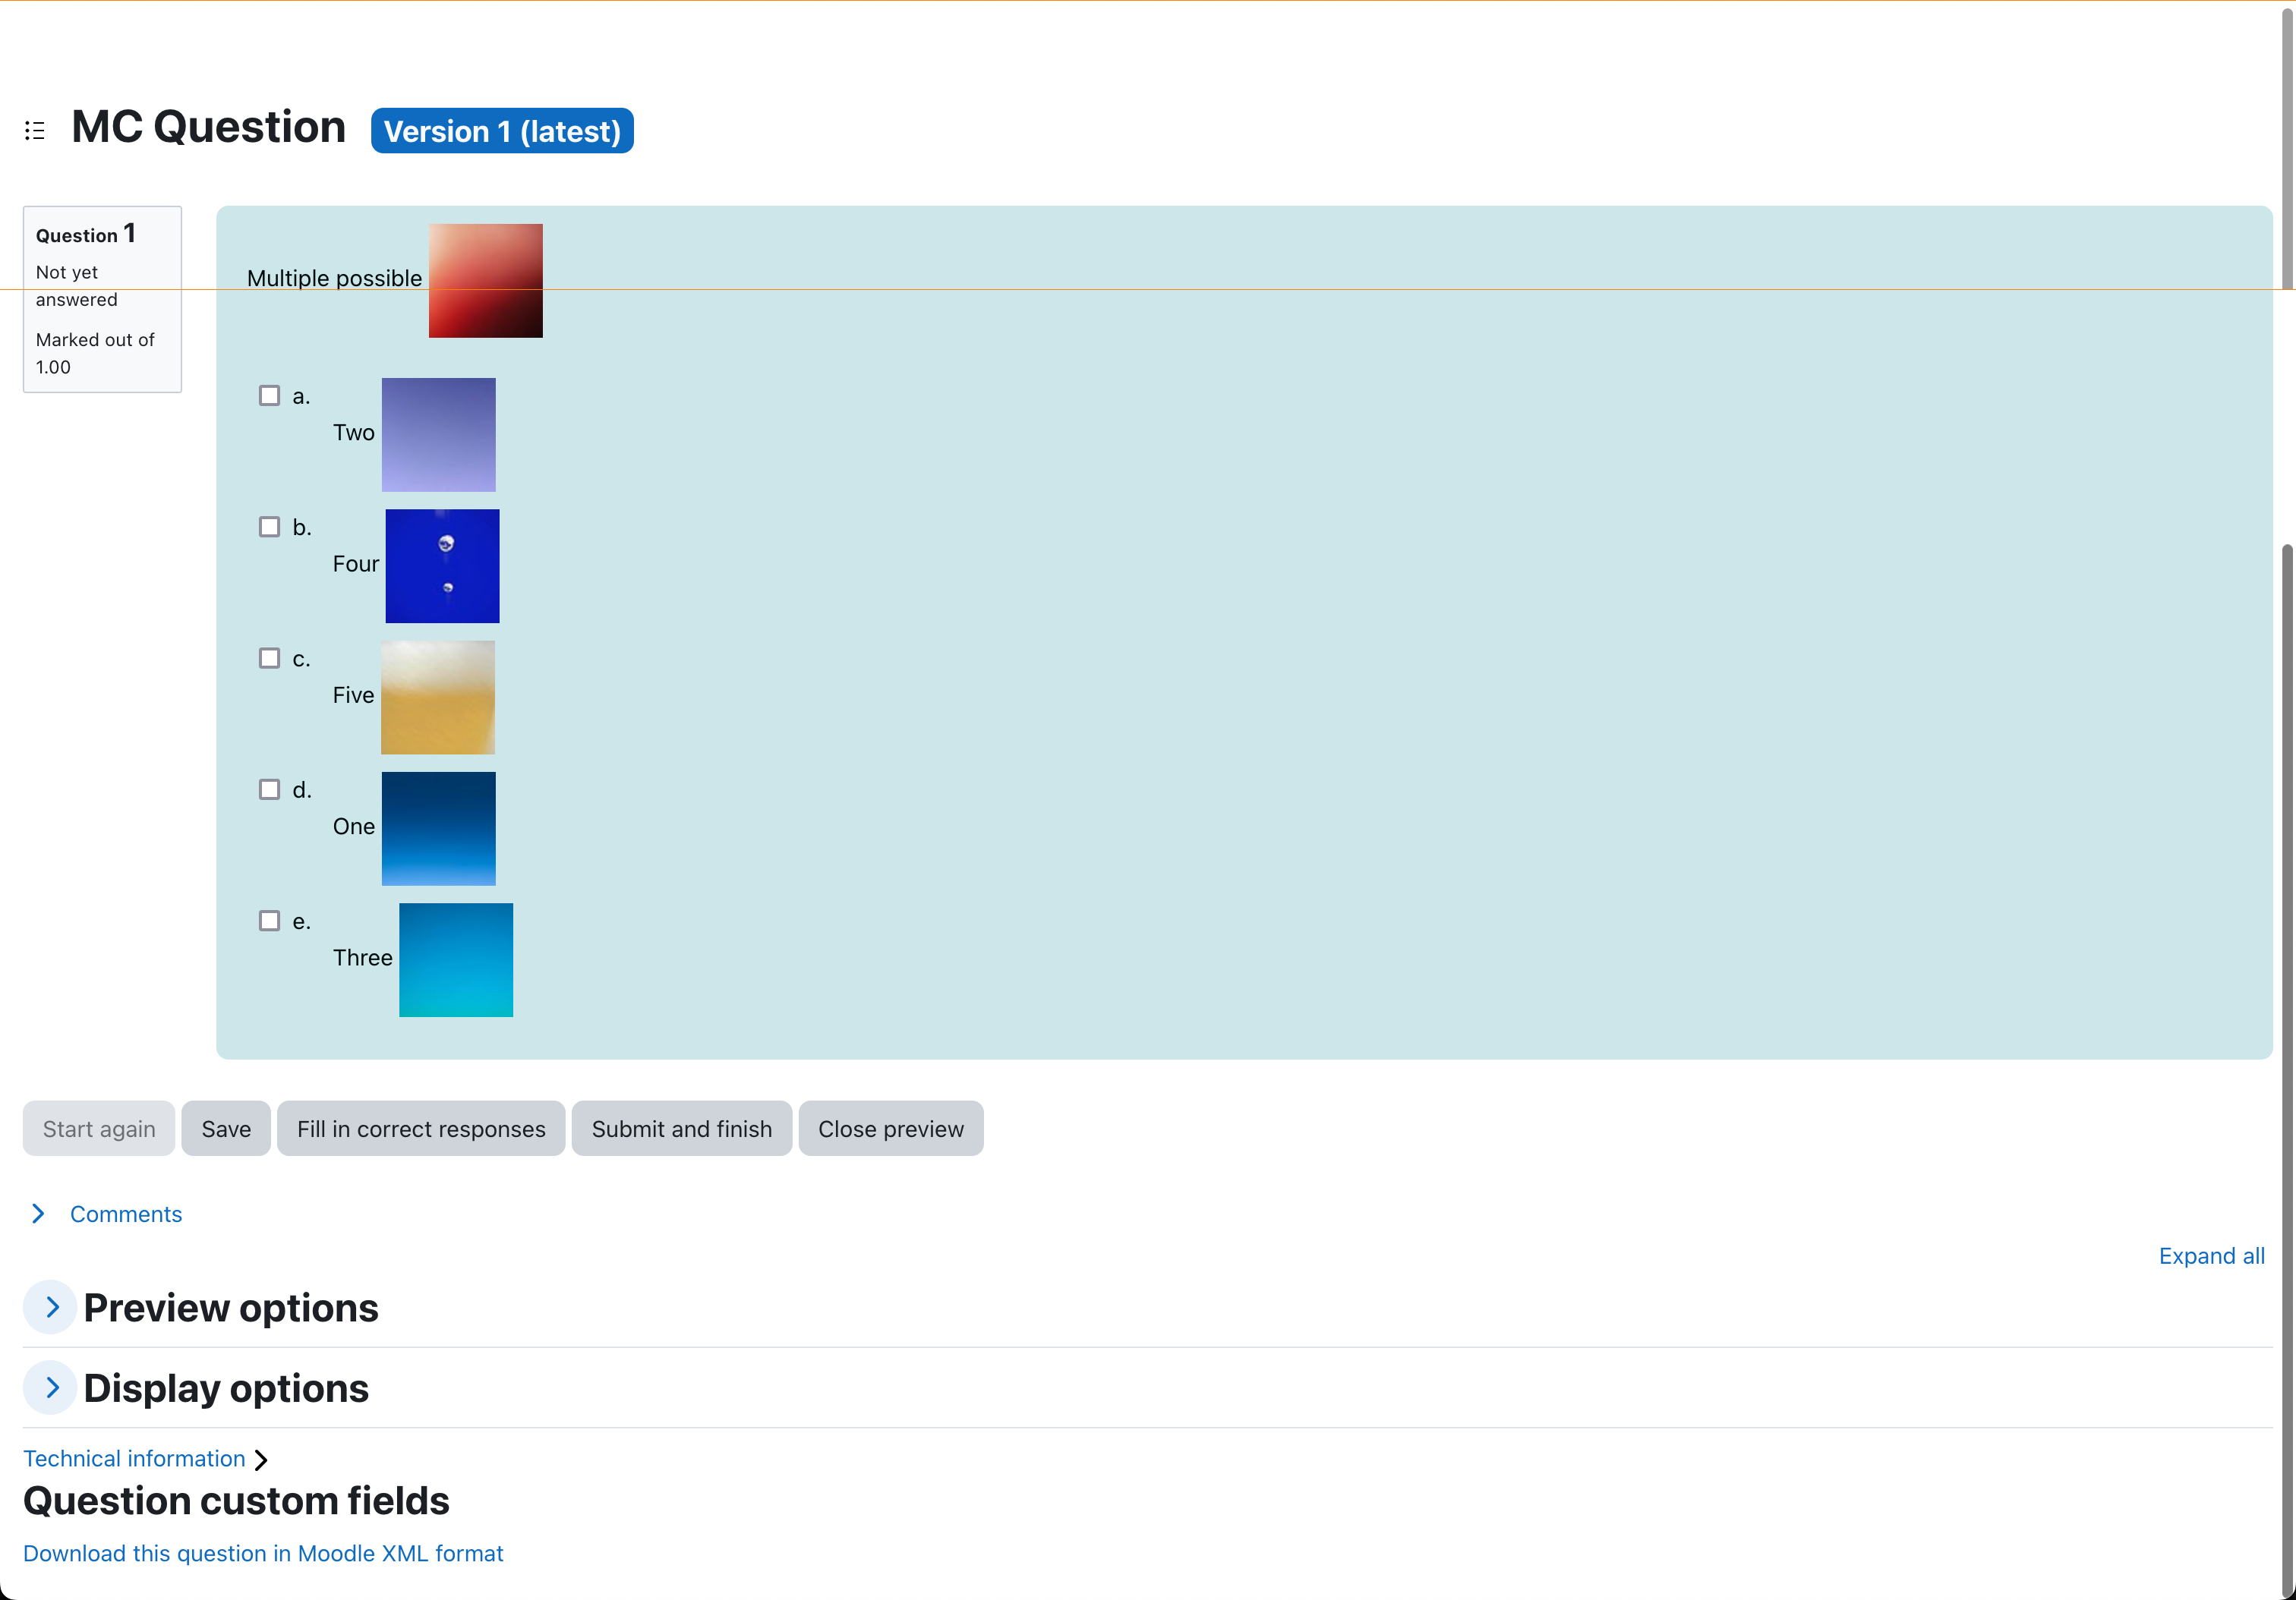Click the 'Question 1' info heading
This screenshot has width=2296, height=1600.
86,234
